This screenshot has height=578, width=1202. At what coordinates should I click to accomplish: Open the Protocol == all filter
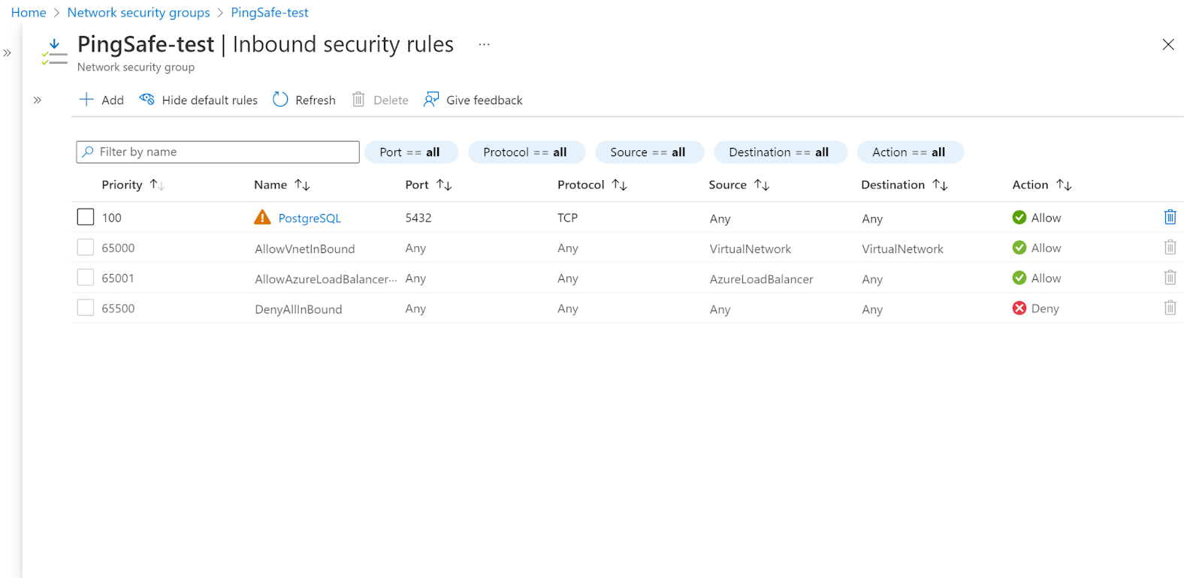[525, 152]
